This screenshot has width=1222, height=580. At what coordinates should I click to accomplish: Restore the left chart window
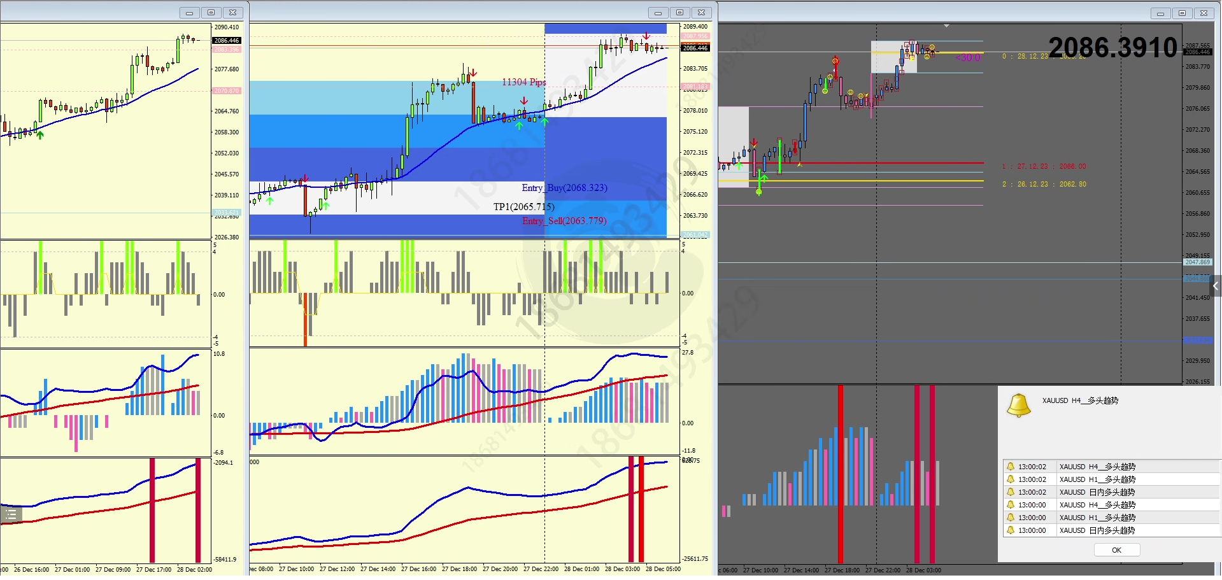point(211,13)
